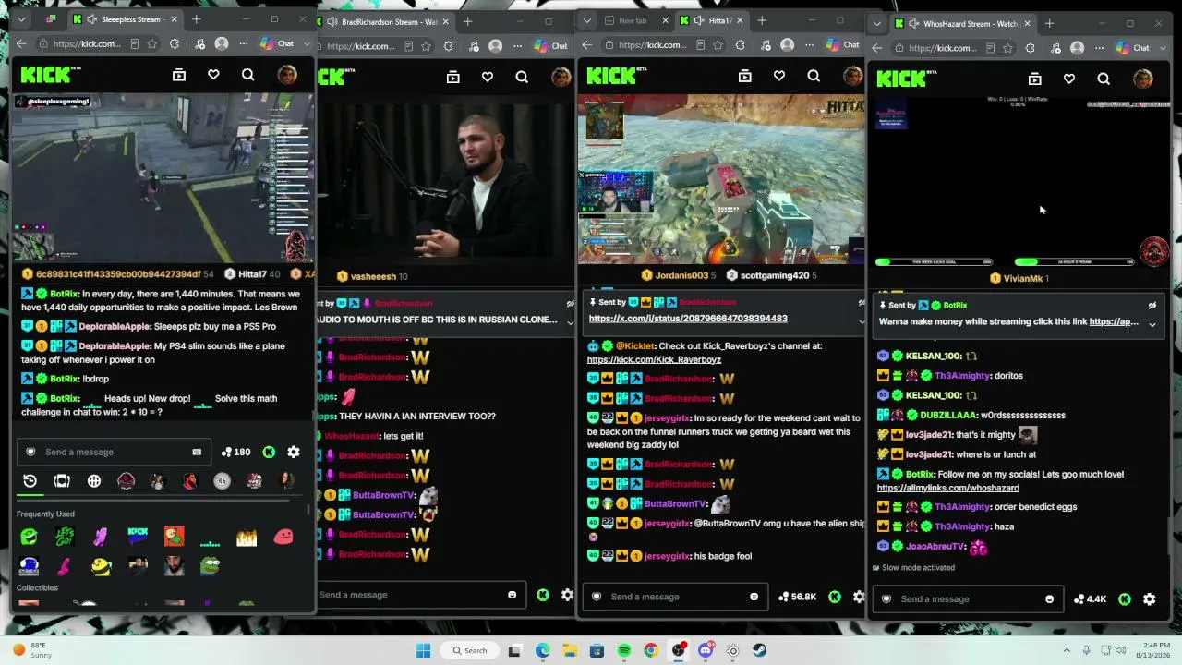Pick the green KICK logo emote
Image resolution: width=1182 pixels, height=665 pixels.
pyautogui.click(x=138, y=536)
